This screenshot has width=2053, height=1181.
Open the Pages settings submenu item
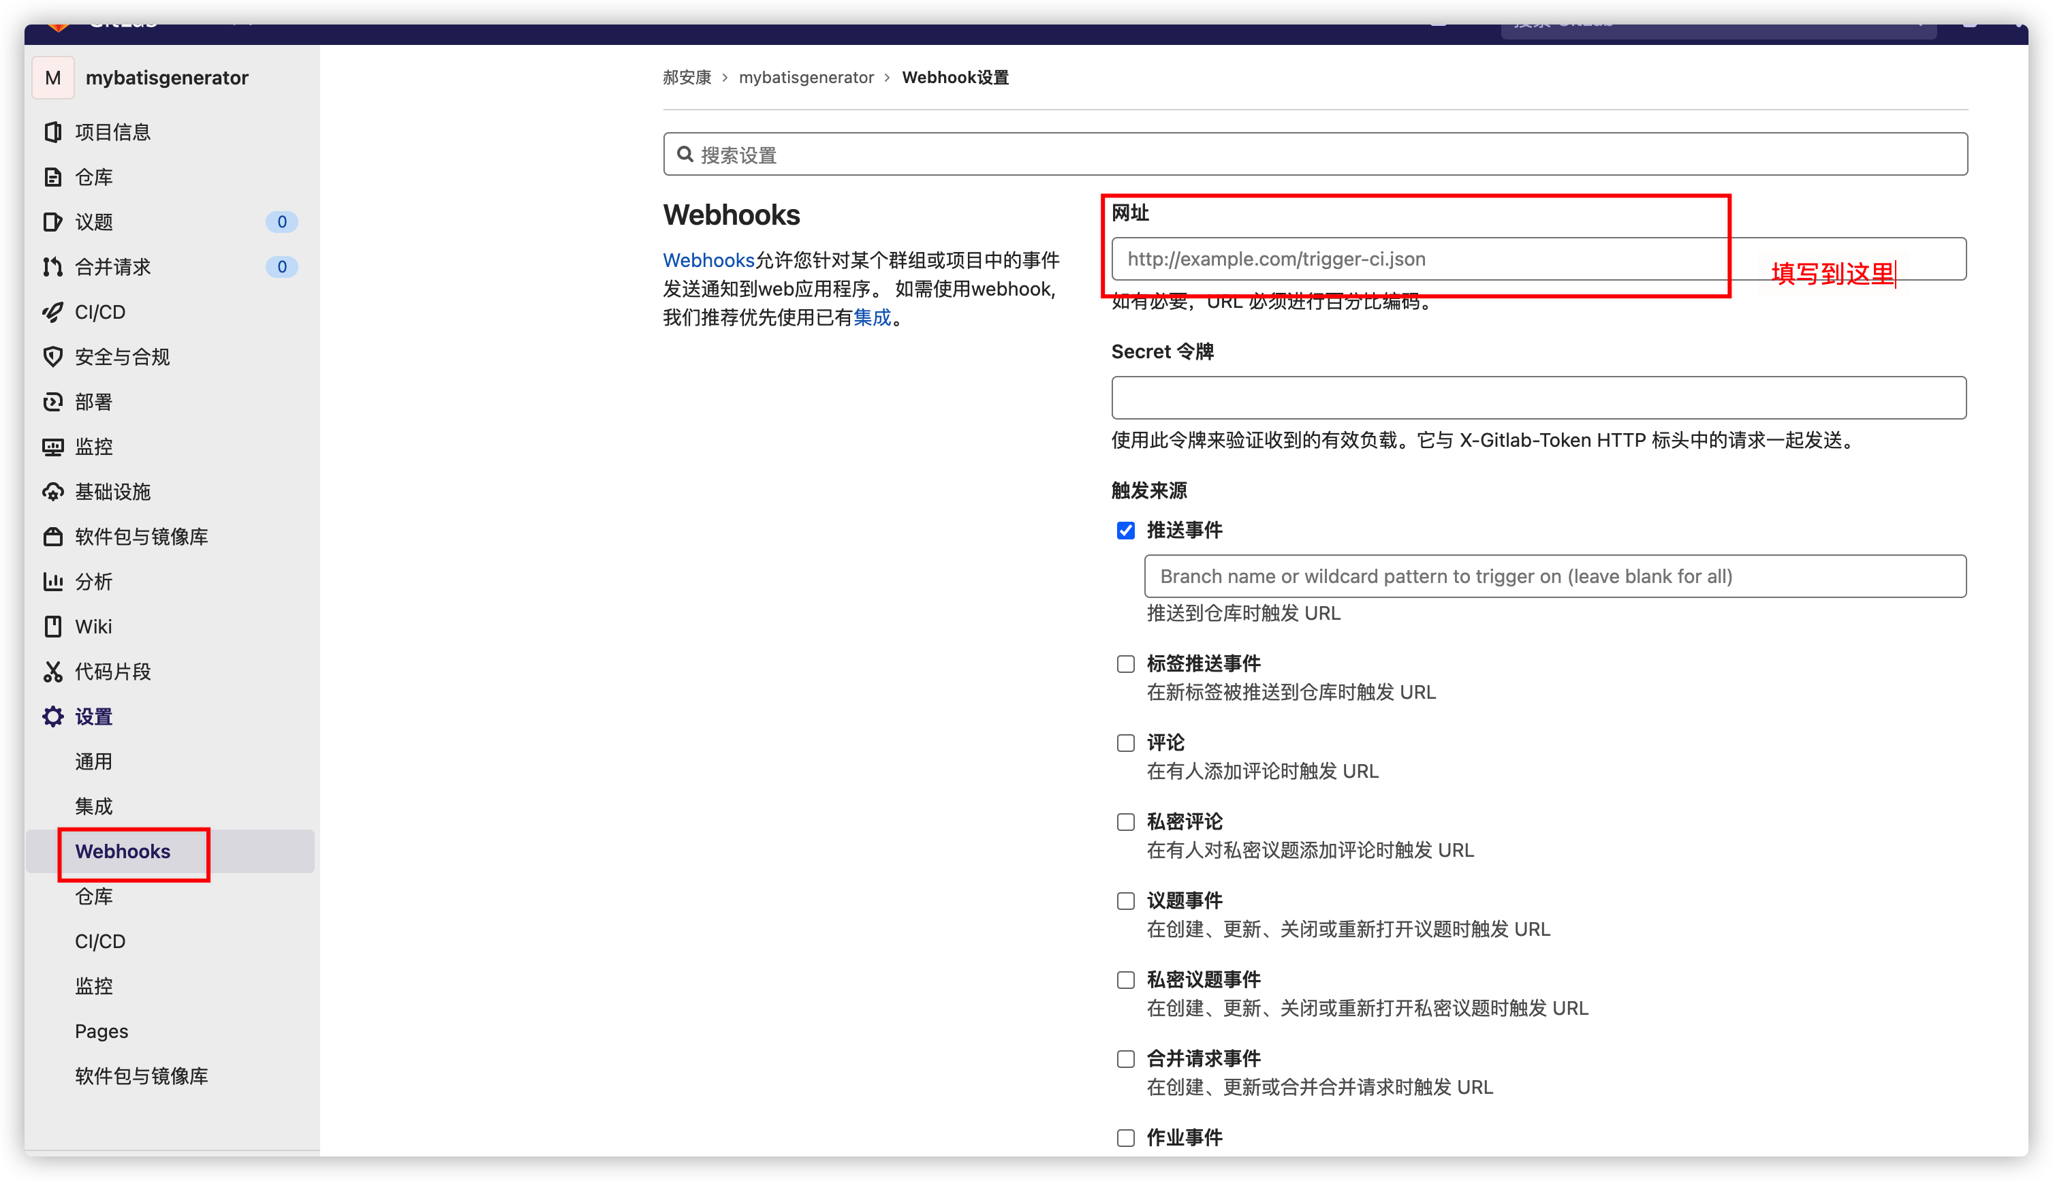pos(101,1031)
